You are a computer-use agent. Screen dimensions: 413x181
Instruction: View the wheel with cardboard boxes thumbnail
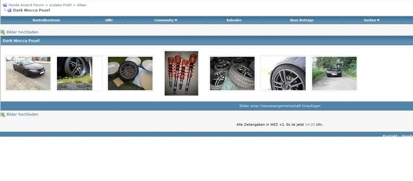pyautogui.click(x=130, y=73)
